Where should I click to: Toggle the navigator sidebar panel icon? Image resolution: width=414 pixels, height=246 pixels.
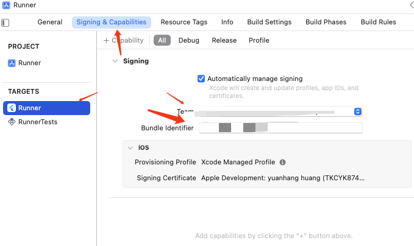[x=5, y=23]
